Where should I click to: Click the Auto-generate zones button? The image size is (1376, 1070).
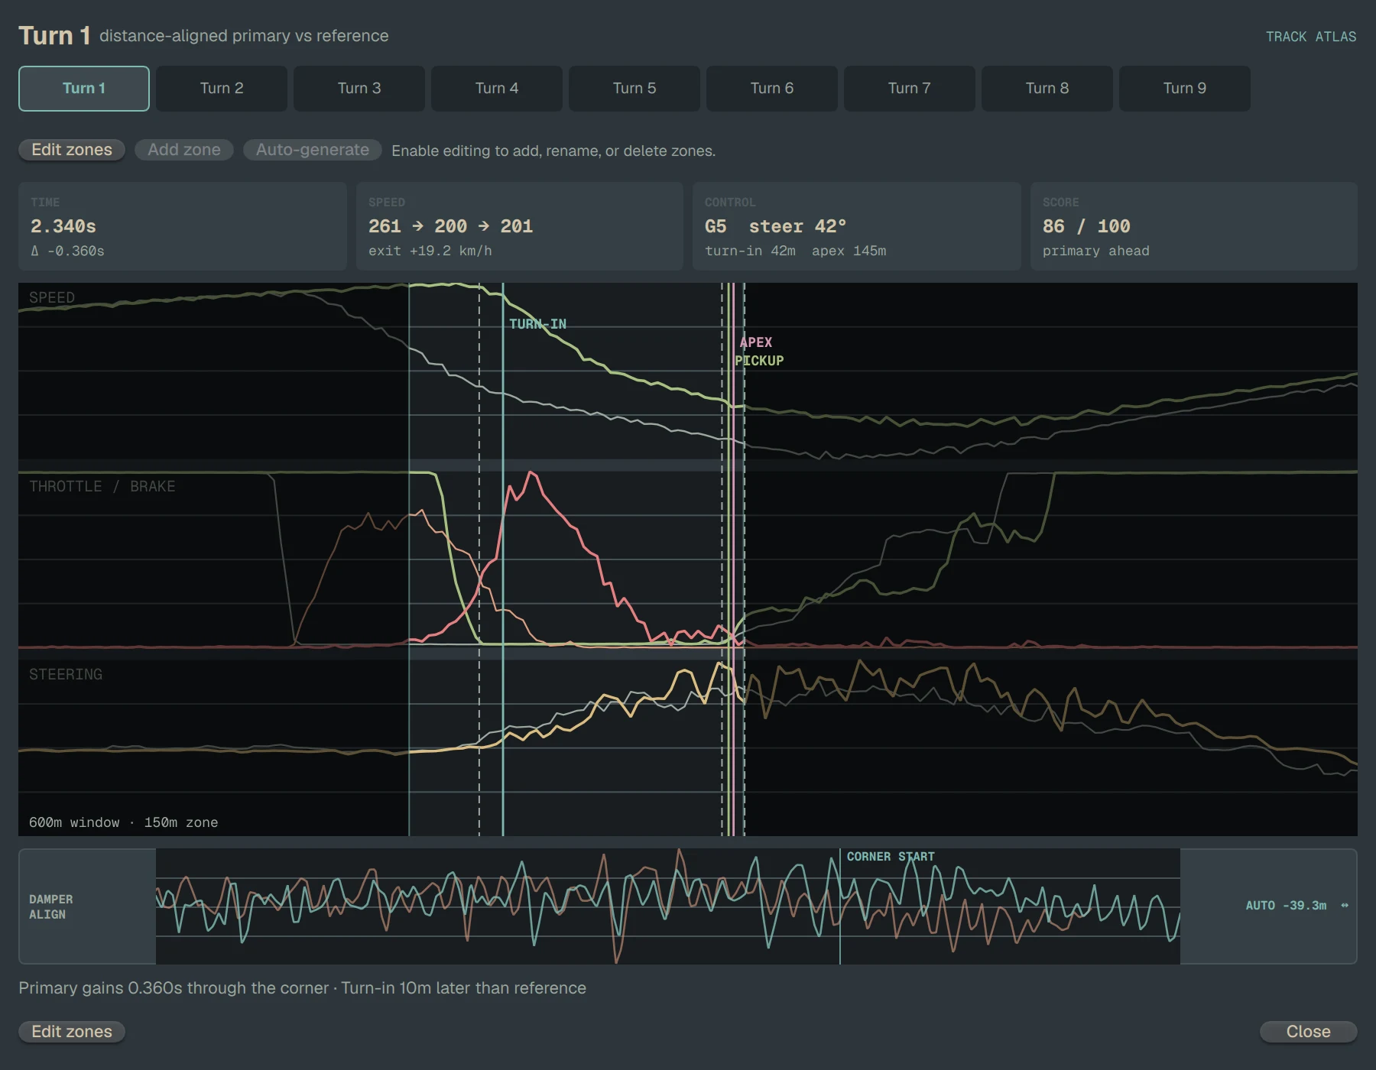[x=313, y=150]
